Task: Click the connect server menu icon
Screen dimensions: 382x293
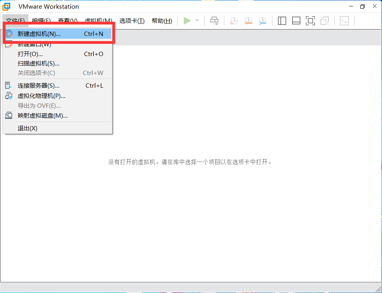Action: click(9, 85)
